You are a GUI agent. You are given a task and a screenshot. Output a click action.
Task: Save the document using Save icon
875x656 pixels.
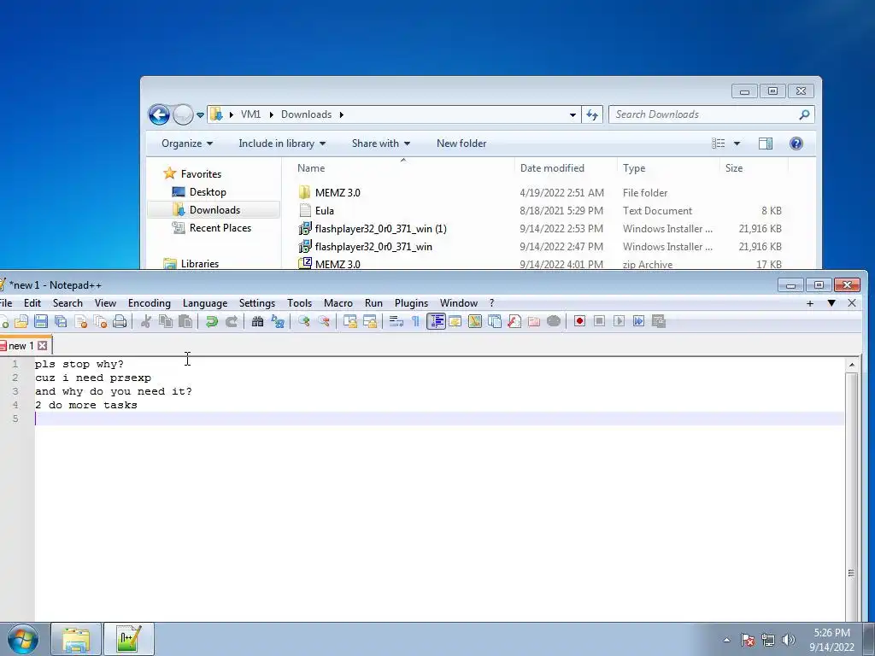41,321
